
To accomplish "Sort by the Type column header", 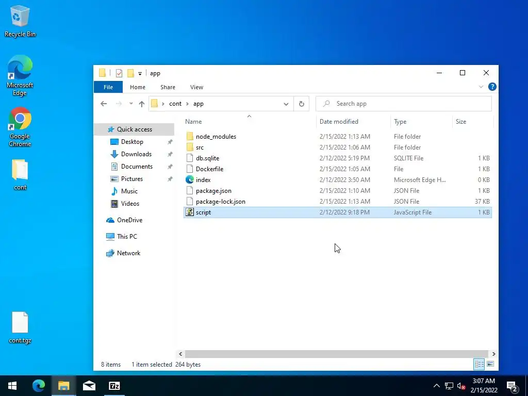I will click(421, 122).
